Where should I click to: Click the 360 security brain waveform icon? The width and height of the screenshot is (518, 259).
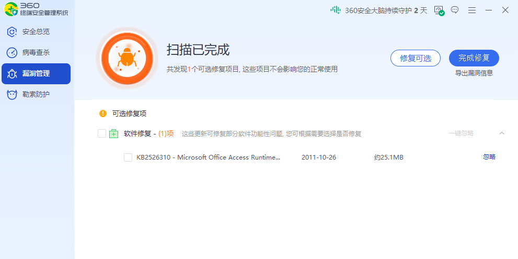point(335,10)
